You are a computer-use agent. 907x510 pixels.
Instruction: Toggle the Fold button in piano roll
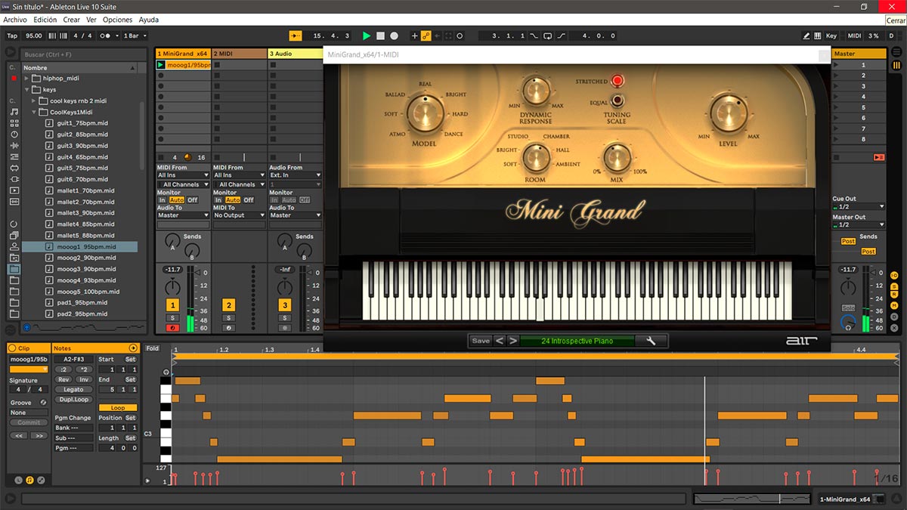point(153,348)
